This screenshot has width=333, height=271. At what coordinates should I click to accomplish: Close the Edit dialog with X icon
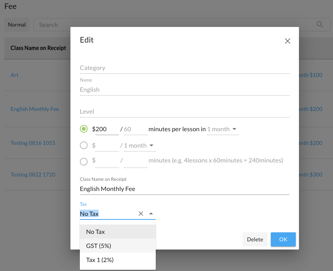288,41
